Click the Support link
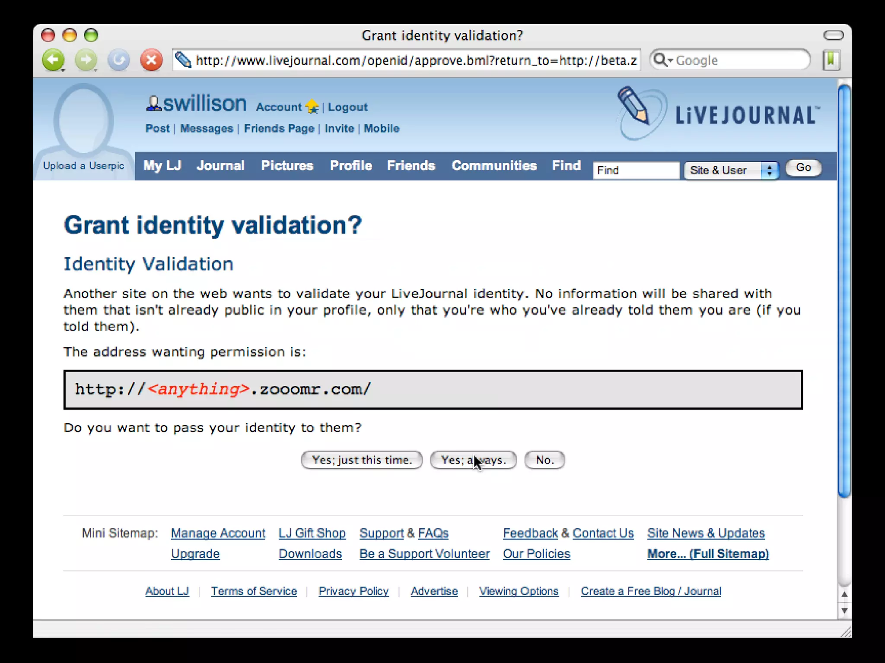 click(x=382, y=534)
